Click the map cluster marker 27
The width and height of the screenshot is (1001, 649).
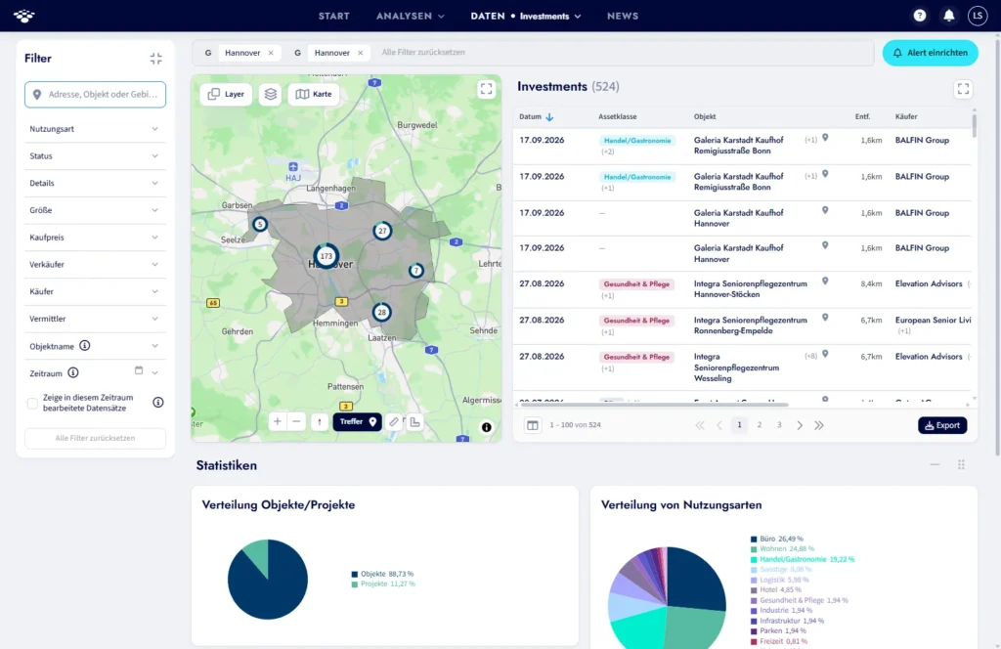point(382,231)
